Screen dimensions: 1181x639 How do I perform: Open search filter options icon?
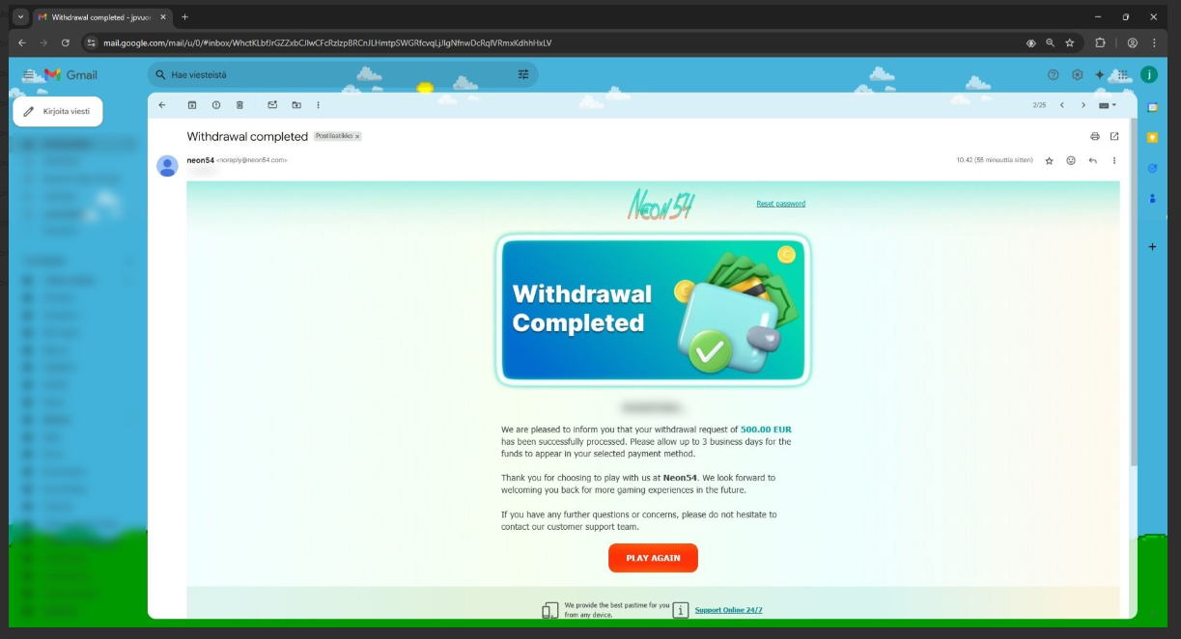523,74
